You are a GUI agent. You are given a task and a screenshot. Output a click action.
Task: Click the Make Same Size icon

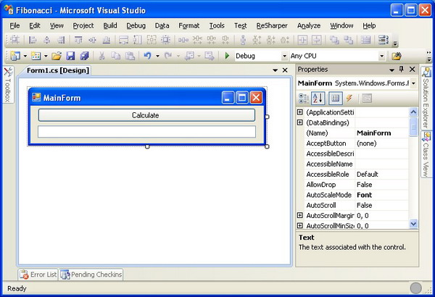pyautogui.click(x=165, y=41)
